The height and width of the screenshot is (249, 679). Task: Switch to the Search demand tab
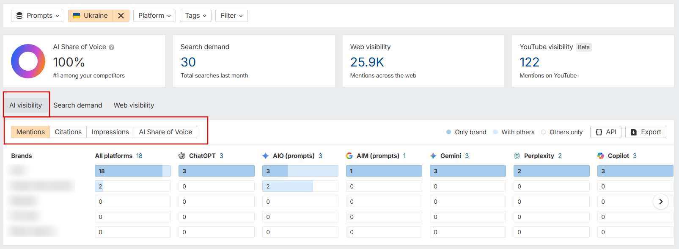point(78,105)
